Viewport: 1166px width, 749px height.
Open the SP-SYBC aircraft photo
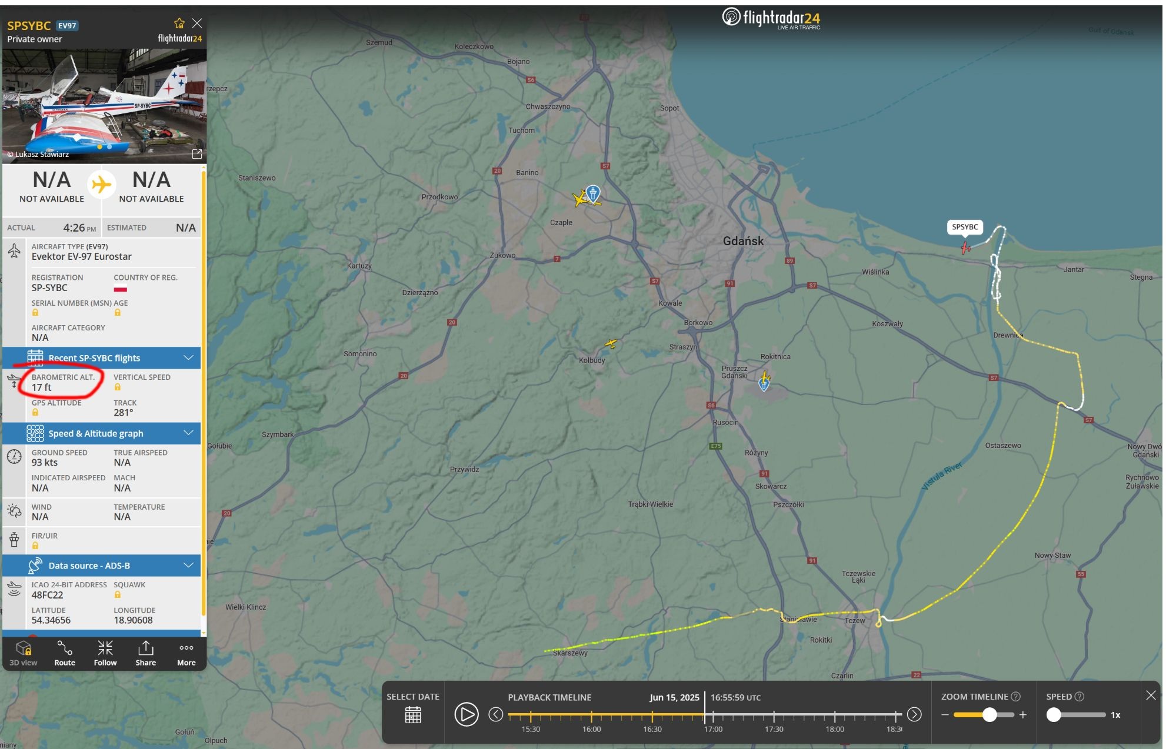point(104,106)
